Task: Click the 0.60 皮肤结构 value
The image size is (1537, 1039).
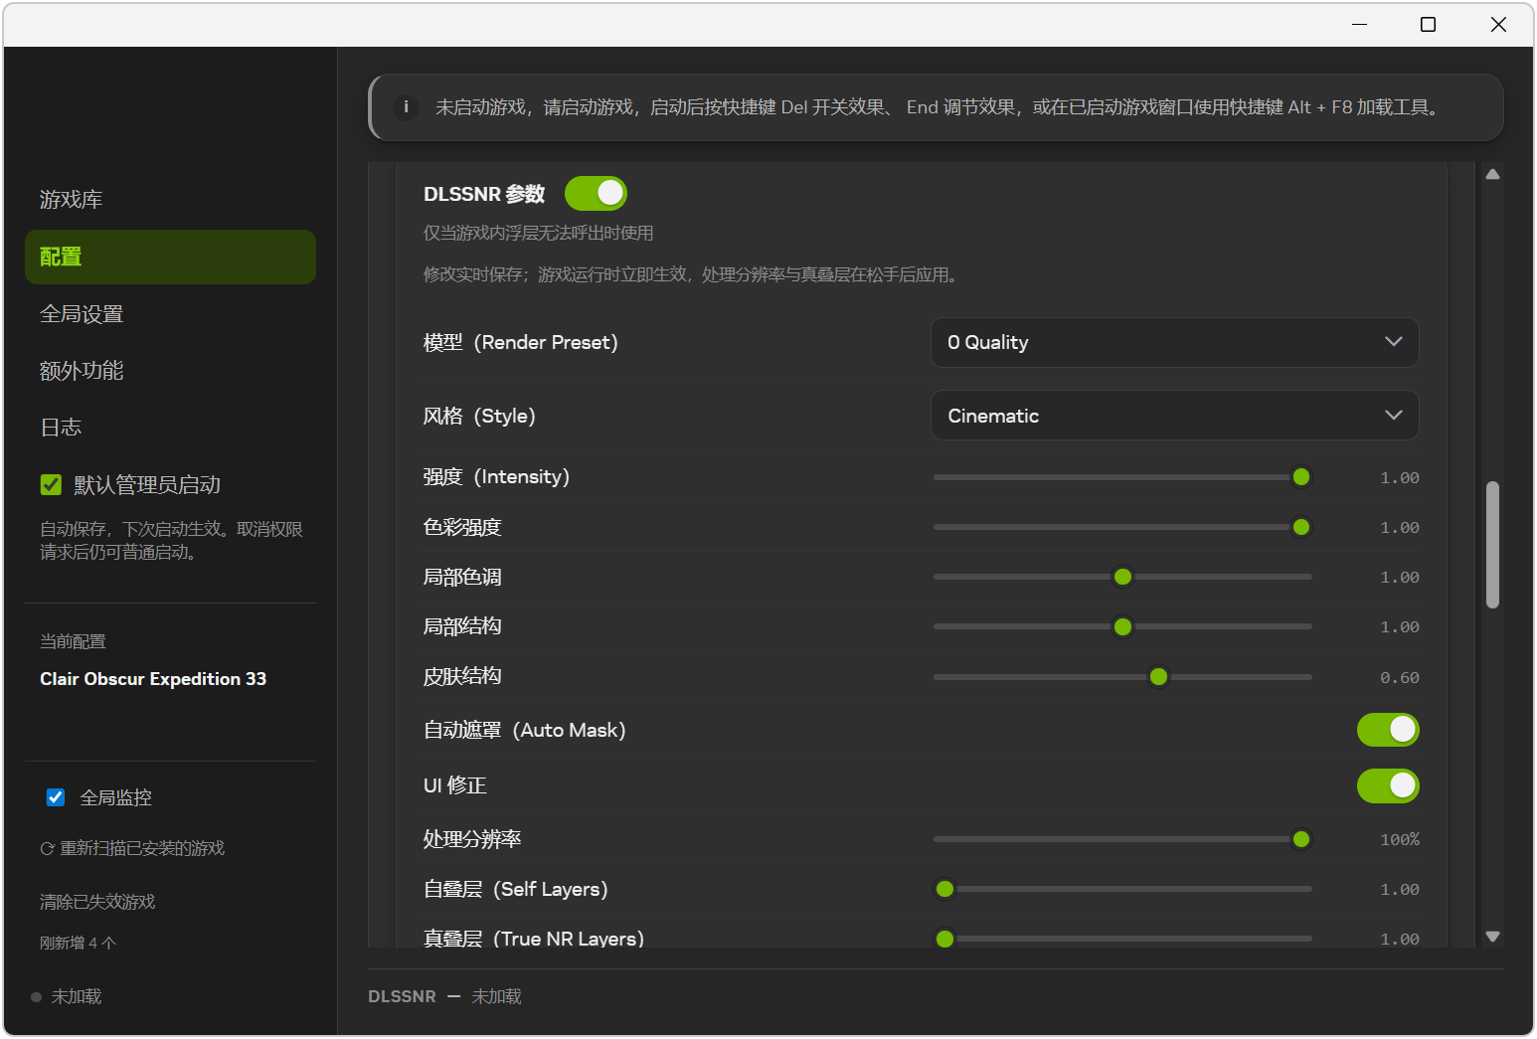Action: (1399, 678)
